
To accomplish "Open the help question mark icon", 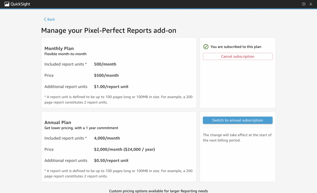I will 304,4.
